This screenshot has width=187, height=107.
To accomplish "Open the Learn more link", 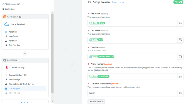I will (118, 2).
